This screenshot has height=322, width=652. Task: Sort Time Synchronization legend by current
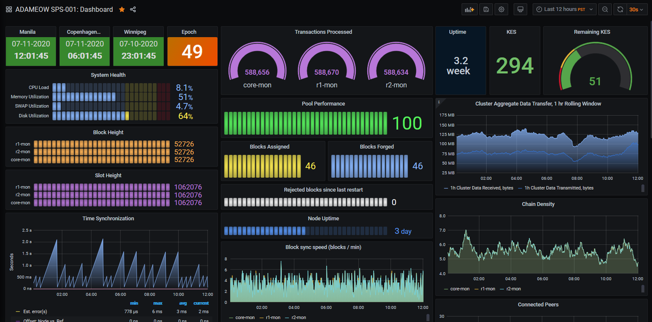click(x=201, y=304)
